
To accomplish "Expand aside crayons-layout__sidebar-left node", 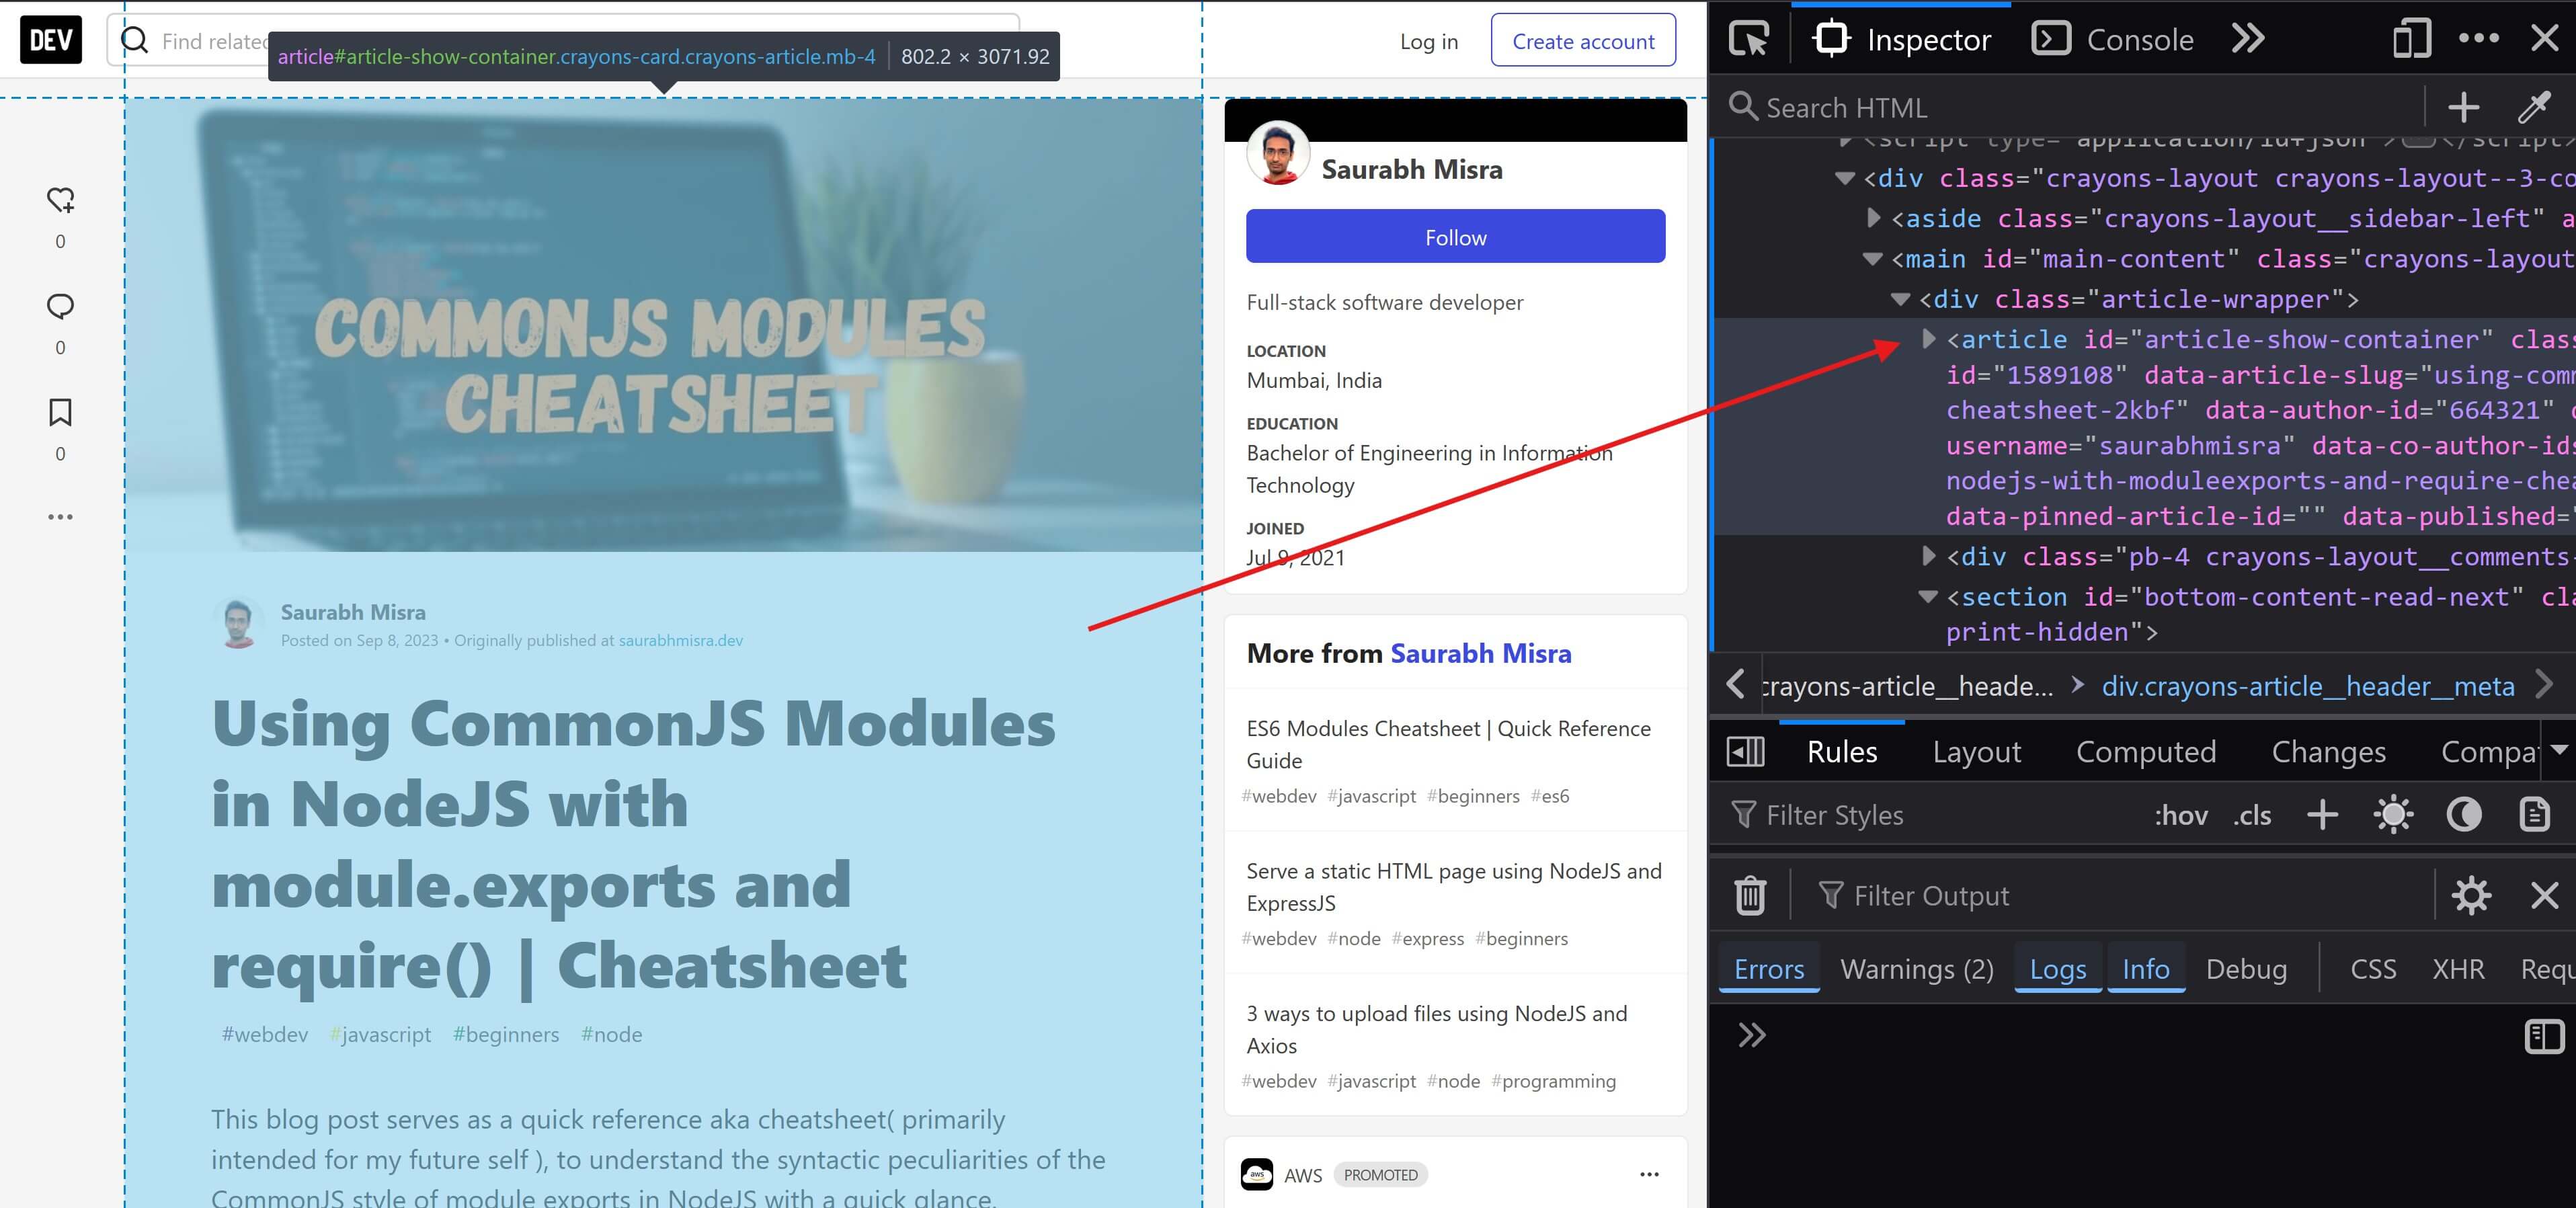I will pos(1874,217).
